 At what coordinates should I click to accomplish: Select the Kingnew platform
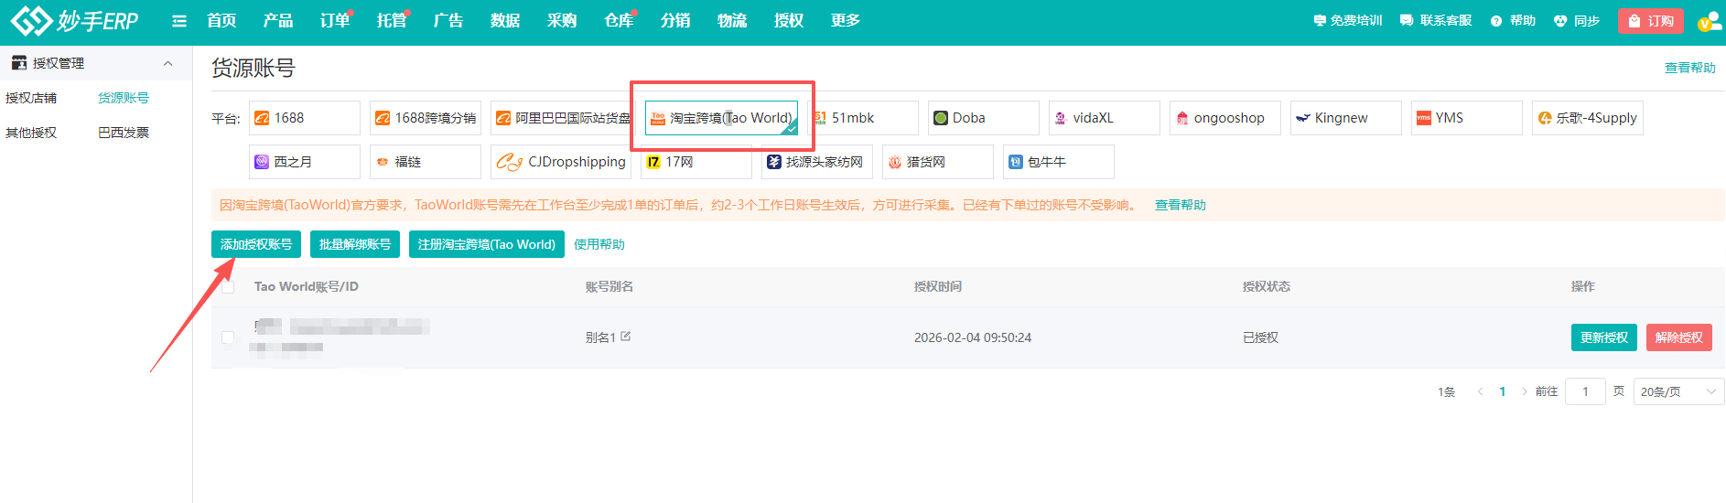point(1346,118)
